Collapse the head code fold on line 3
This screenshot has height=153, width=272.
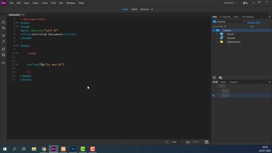point(17,27)
